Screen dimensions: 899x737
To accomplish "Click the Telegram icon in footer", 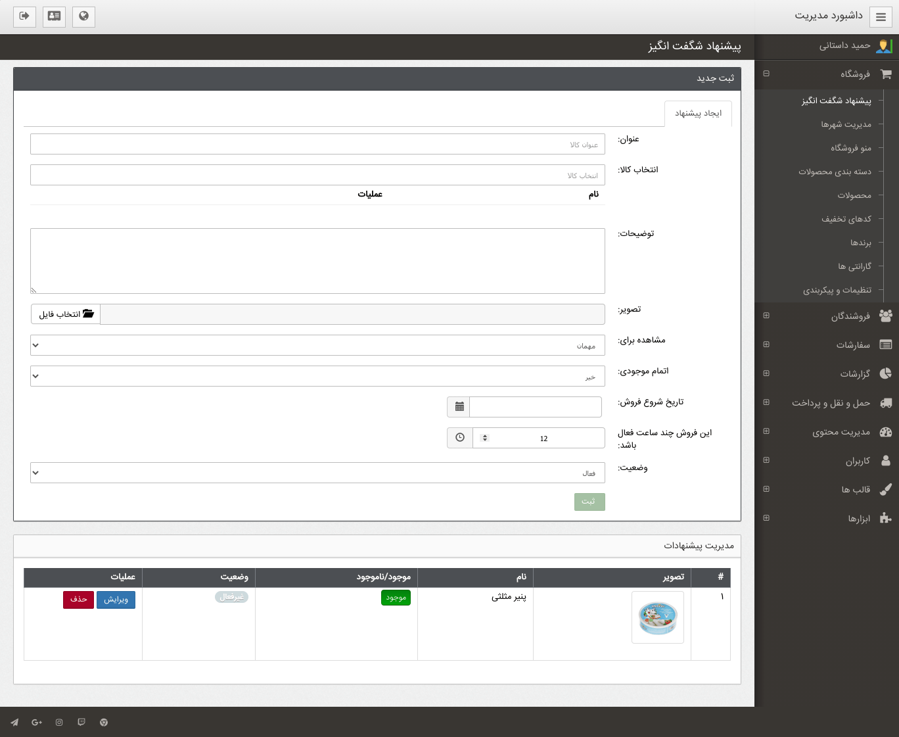I will [14, 723].
